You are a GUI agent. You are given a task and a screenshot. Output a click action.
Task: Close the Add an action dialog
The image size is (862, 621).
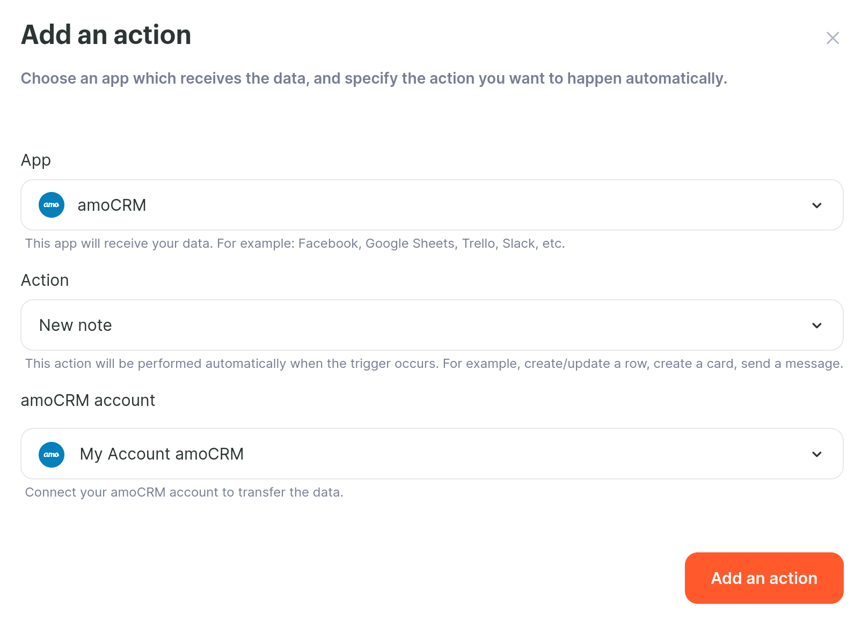pyautogui.click(x=832, y=38)
